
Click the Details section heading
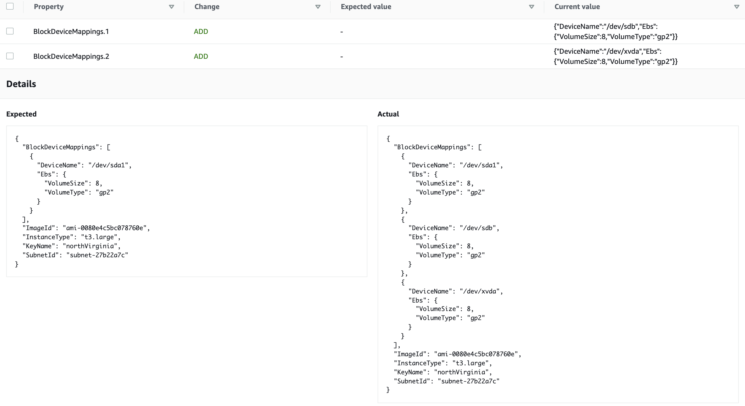pos(21,84)
